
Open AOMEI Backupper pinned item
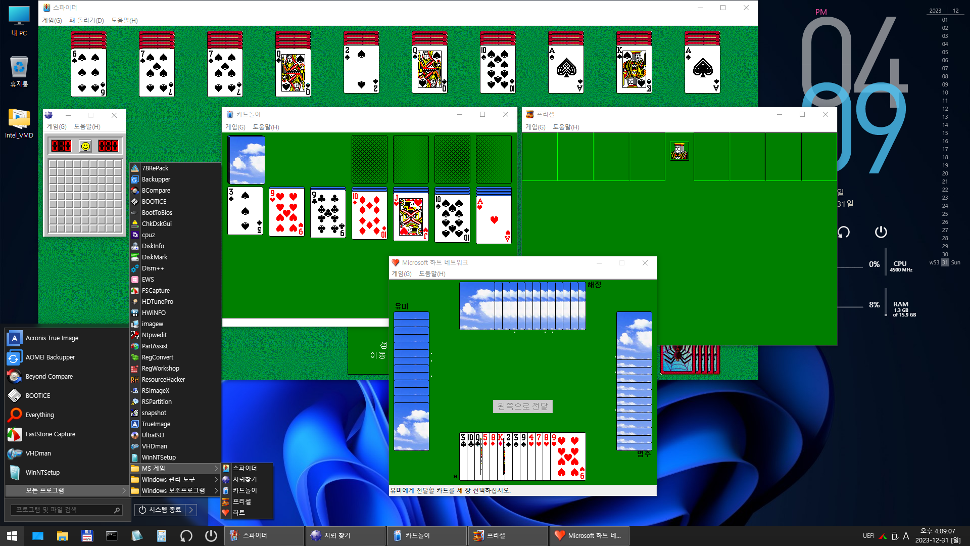coord(66,357)
